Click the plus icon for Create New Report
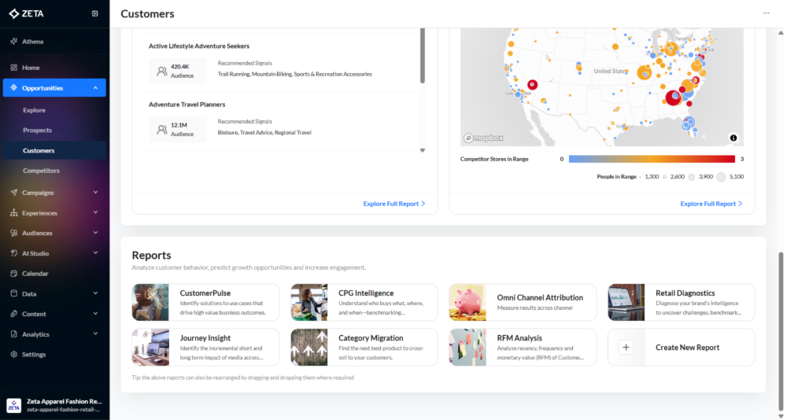This screenshot has width=787, height=420. coord(626,348)
